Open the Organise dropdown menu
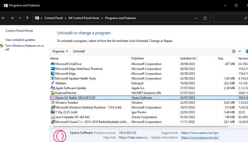This screenshot has height=142, width=248. pyautogui.click(x=60, y=51)
